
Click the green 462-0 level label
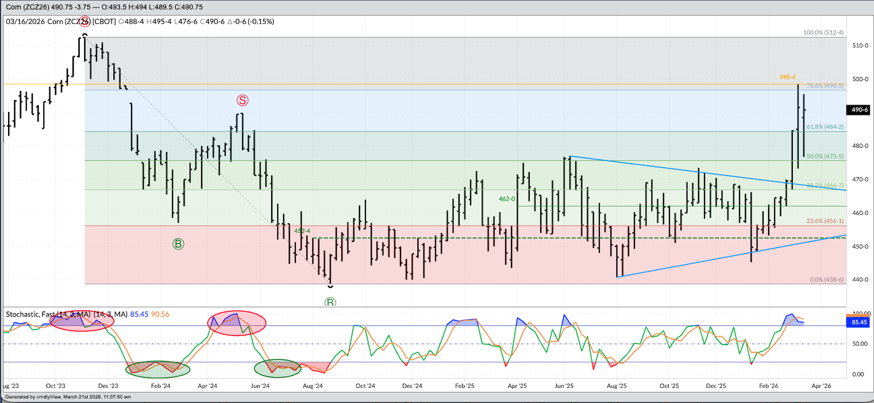tap(507, 199)
